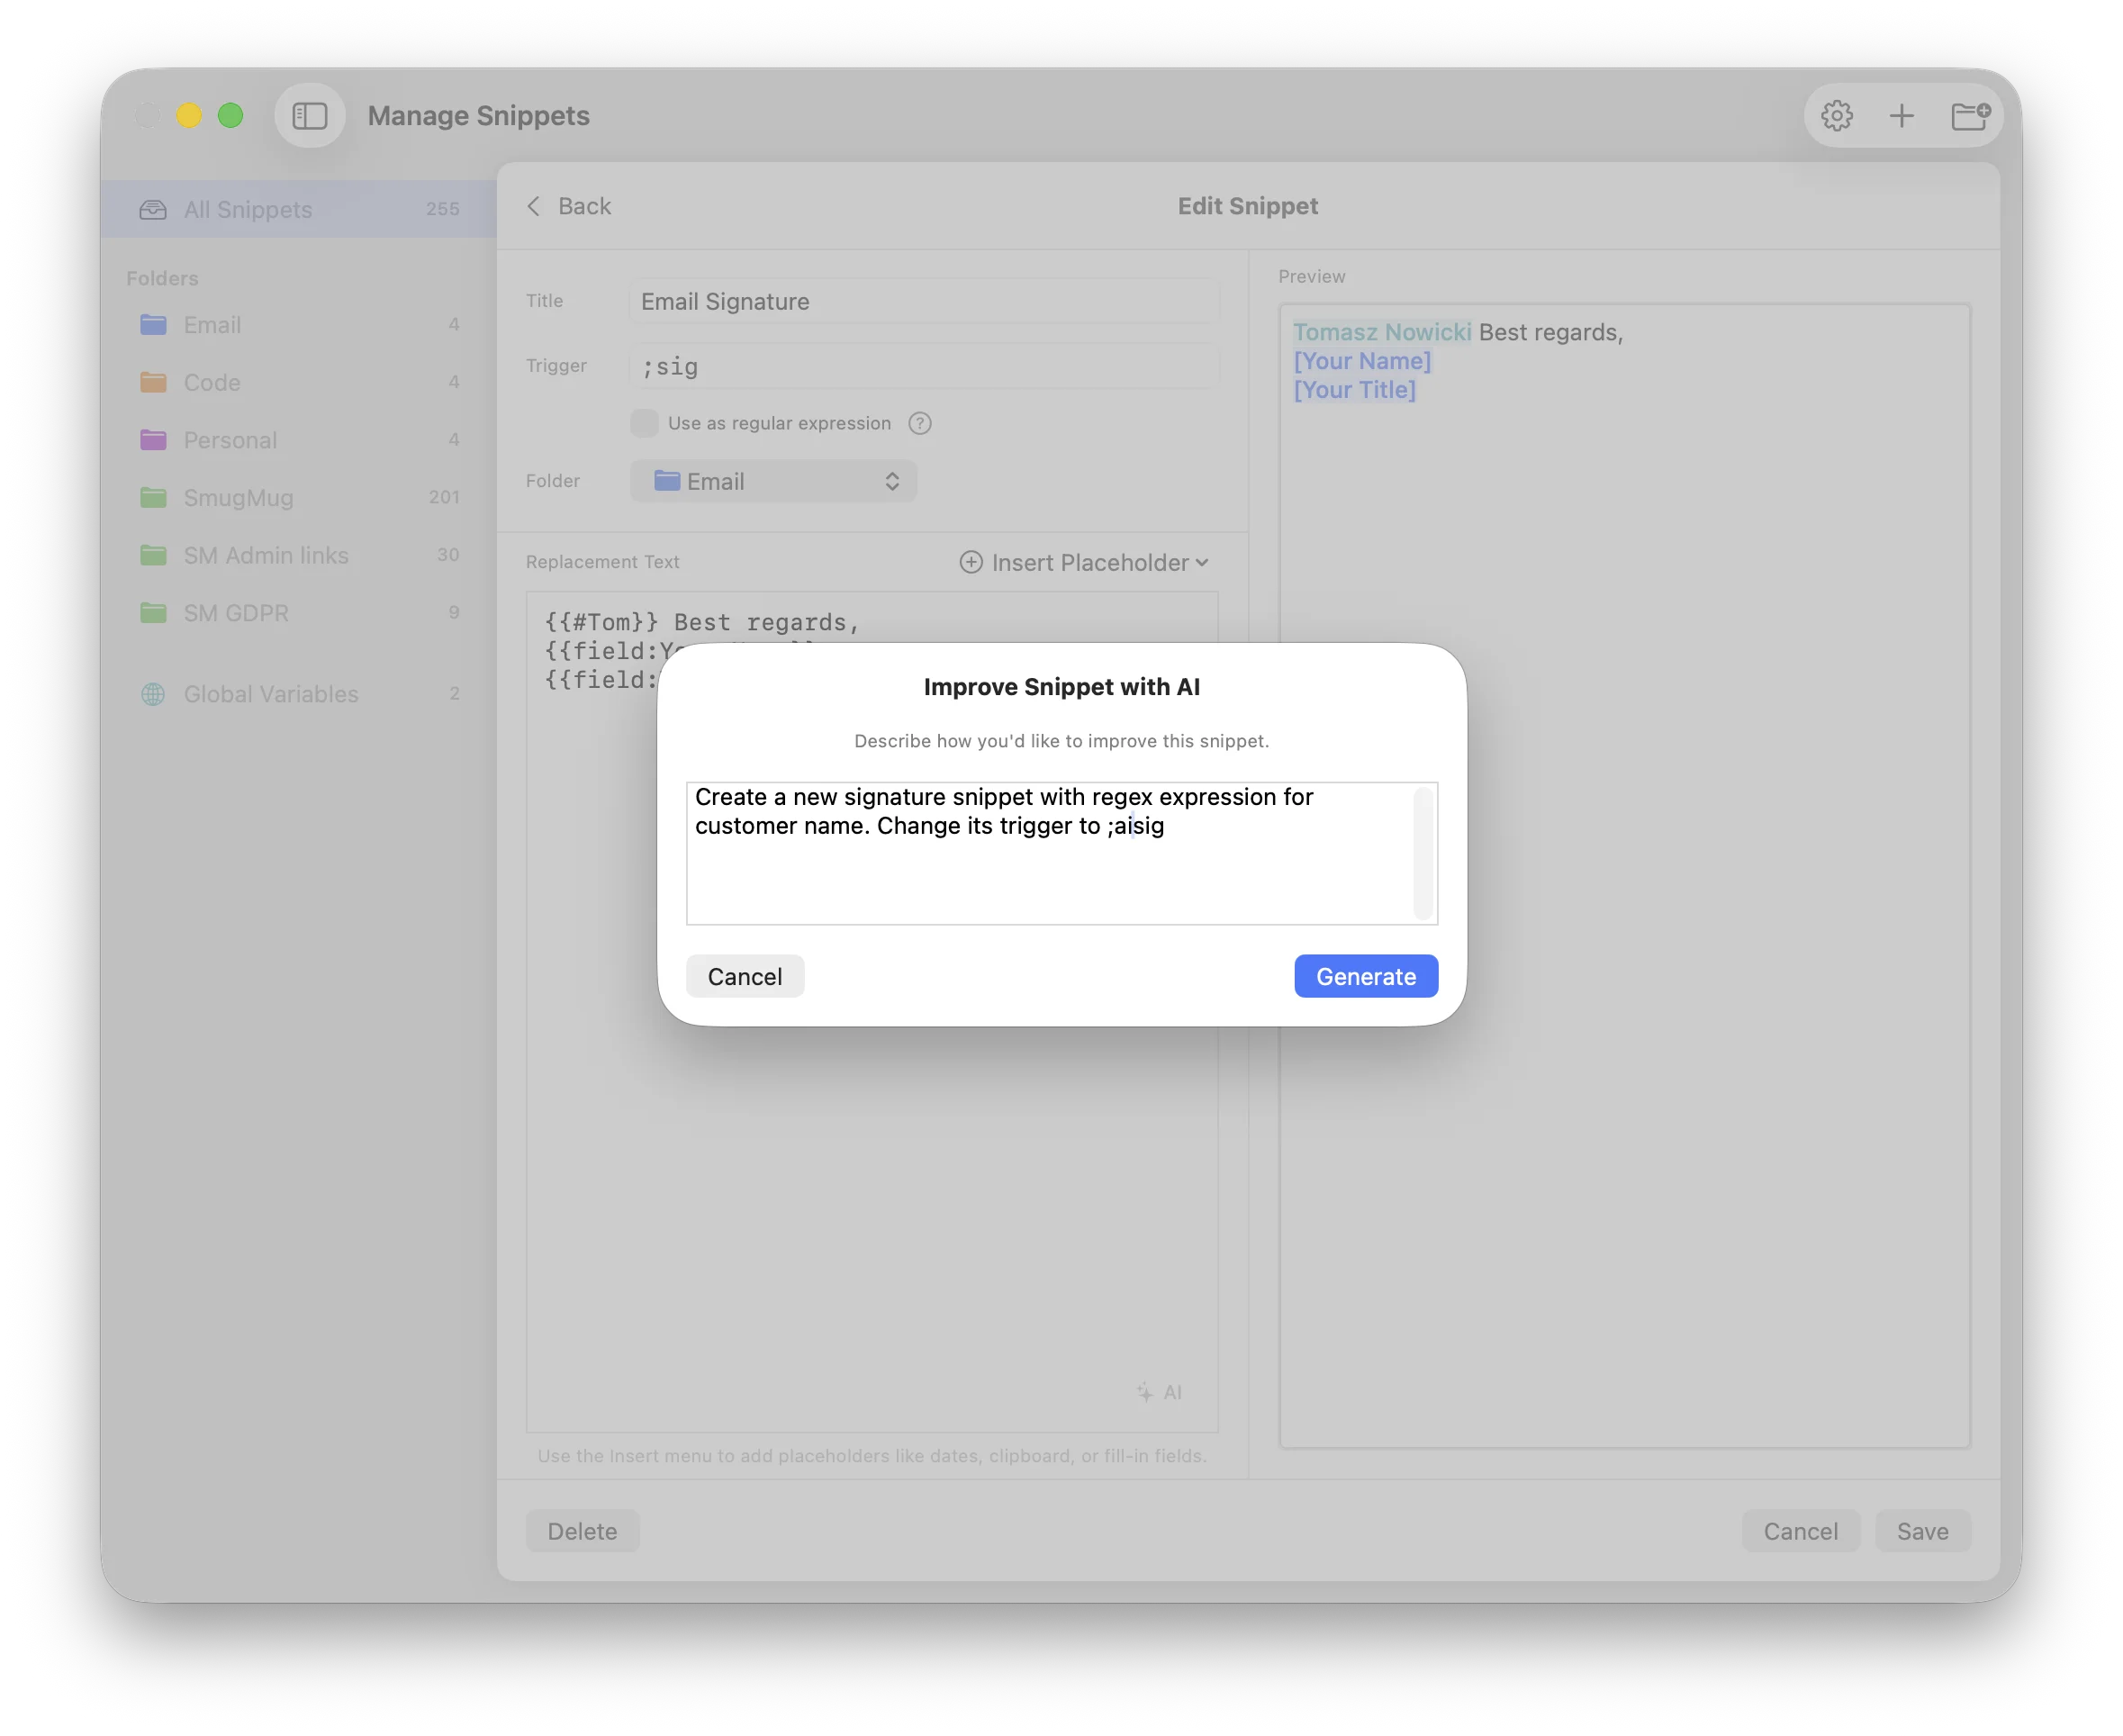Toggle the sidebar visibility icon

310,115
